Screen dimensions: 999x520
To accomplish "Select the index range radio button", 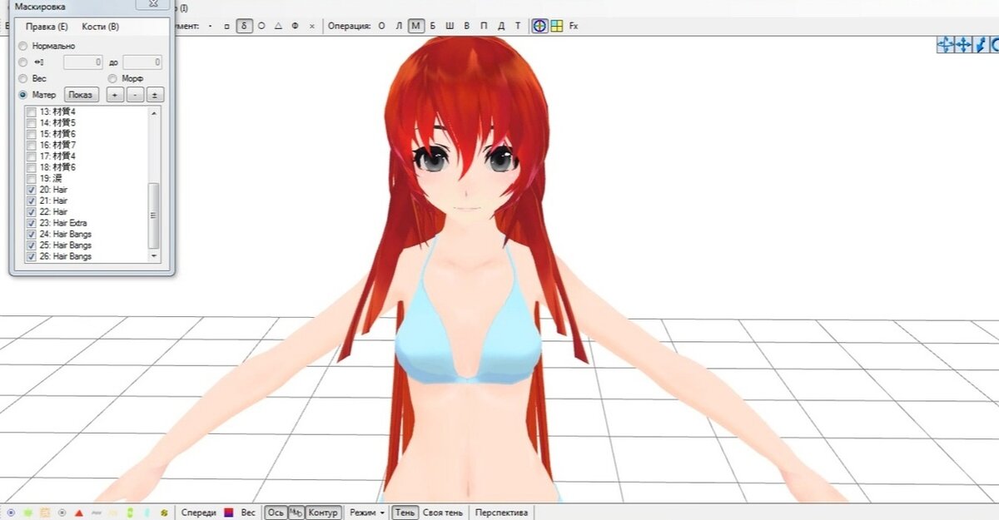I will [x=22, y=62].
